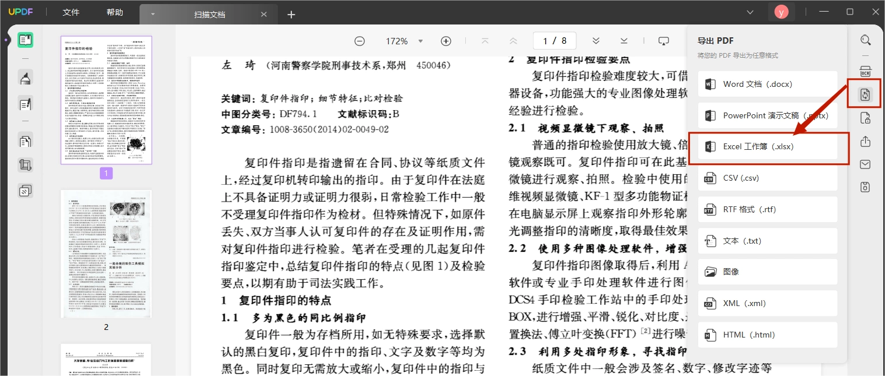Image resolution: width=885 pixels, height=376 pixels.
Task: Select the Crop Pages tool
Action: 25,166
